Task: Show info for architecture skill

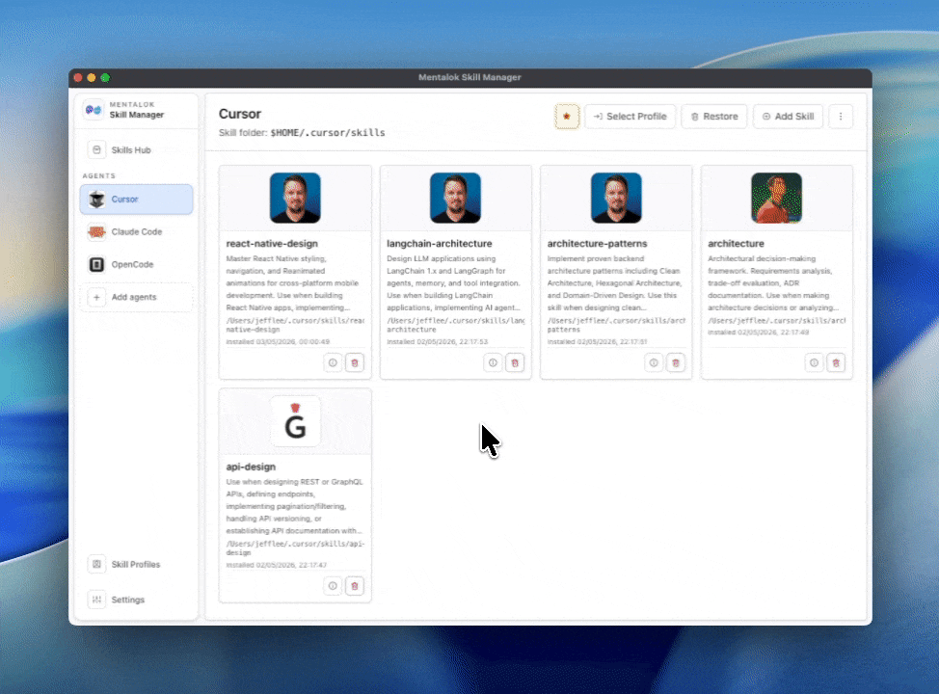Action: pyautogui.click(x=814, y=362)
